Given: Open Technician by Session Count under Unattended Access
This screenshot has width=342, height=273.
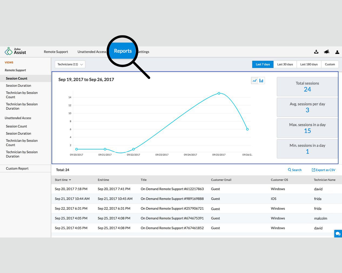Looking at the screenshot, I should 22,143.
